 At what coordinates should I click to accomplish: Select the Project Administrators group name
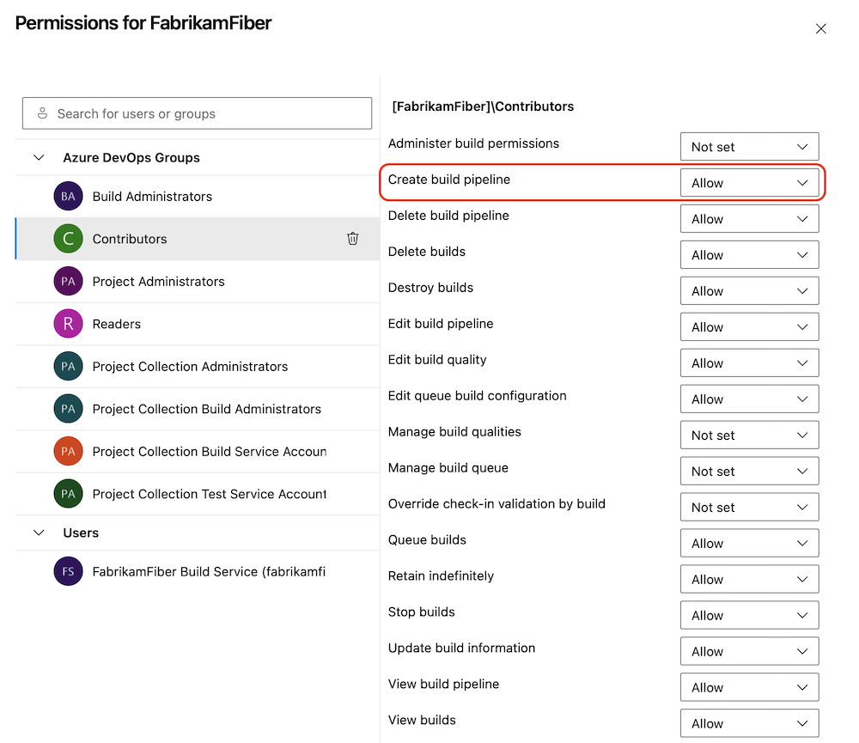coord(158,281)
